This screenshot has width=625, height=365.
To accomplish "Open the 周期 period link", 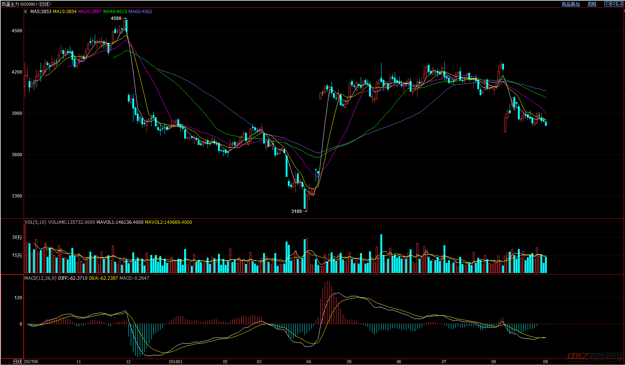I will pos(592,4).
